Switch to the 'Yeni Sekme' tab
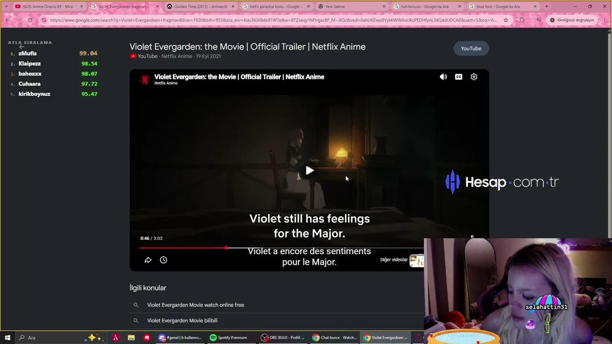The image size is (612, 344). (351, 7)
